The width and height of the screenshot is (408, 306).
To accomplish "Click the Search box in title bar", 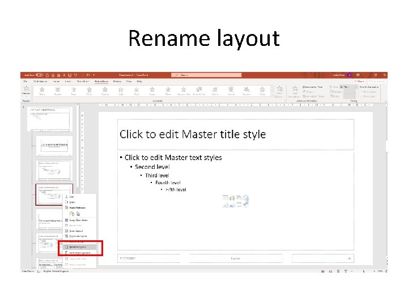I will [x=206, y=75].
